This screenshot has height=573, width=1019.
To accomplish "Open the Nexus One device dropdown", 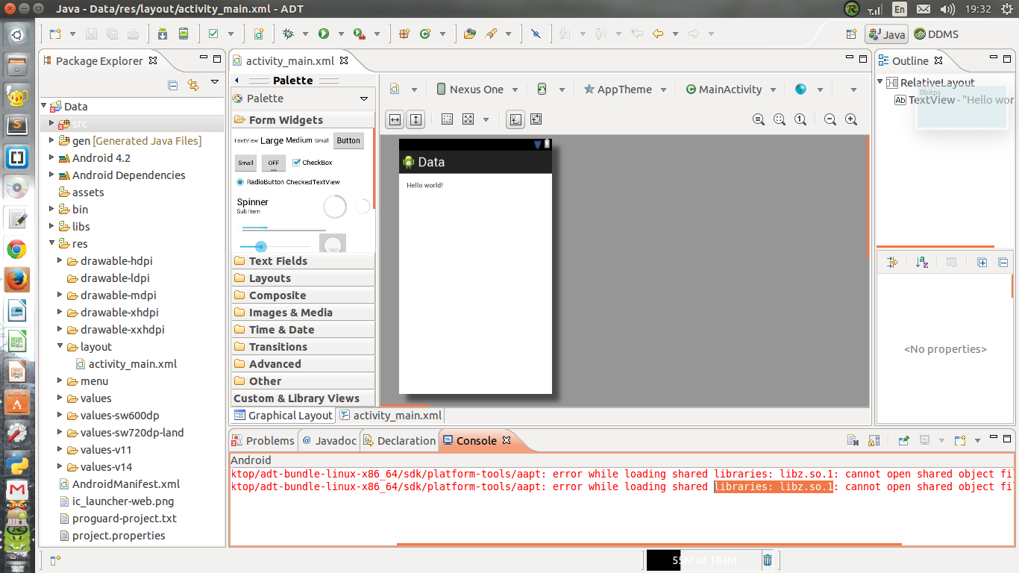I will (476, 90).
